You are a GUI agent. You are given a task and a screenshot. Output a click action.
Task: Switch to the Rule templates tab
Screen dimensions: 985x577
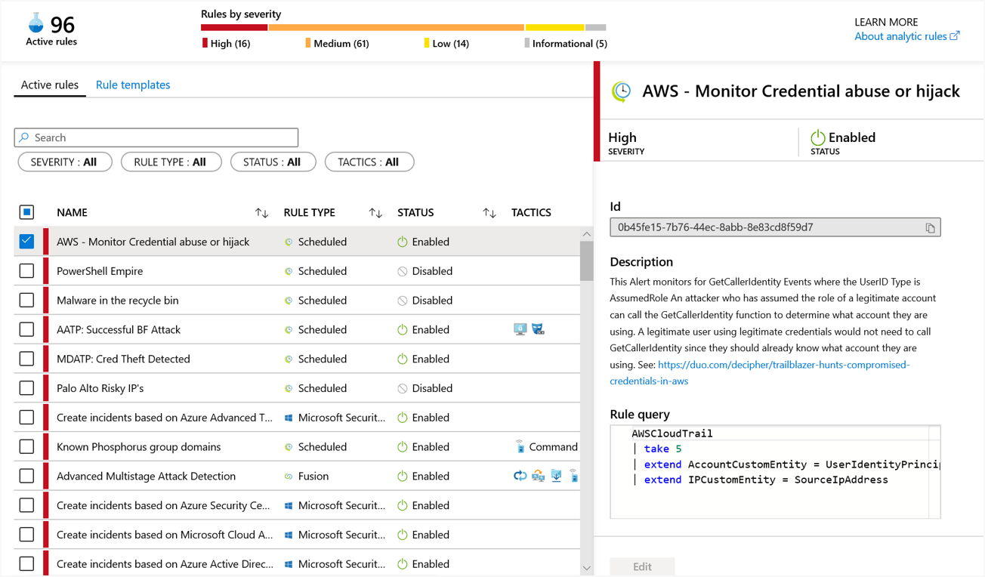133,85
